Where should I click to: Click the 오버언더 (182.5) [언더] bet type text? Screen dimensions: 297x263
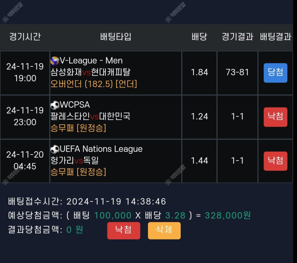[94, 84]
